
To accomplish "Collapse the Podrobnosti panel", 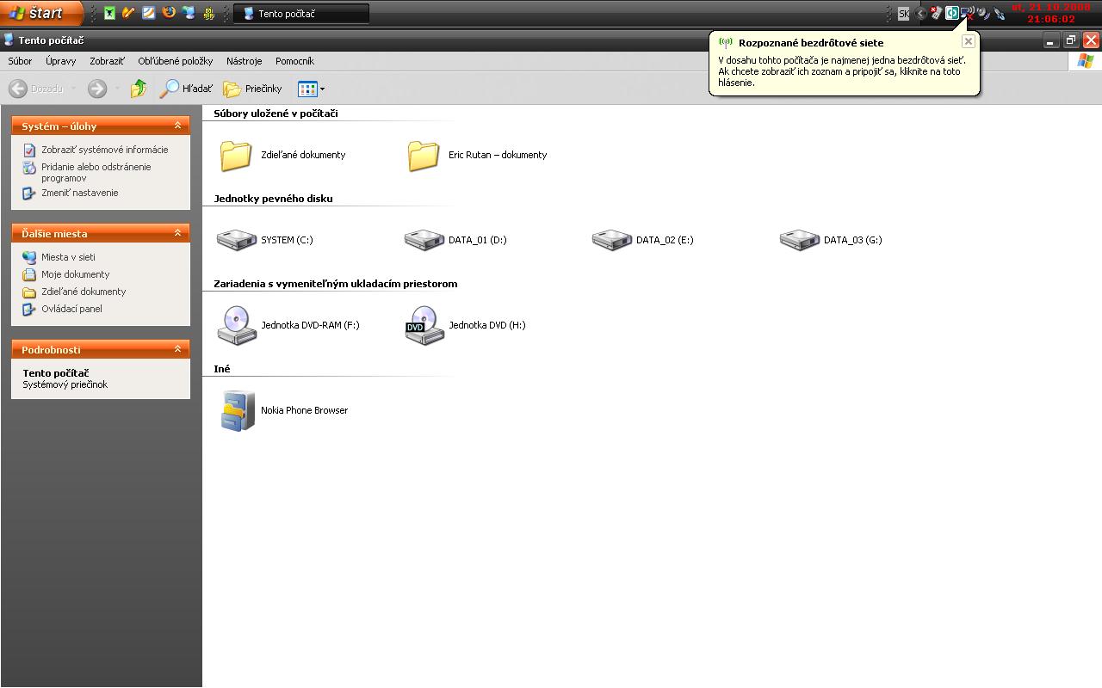I will pos(177,349).
